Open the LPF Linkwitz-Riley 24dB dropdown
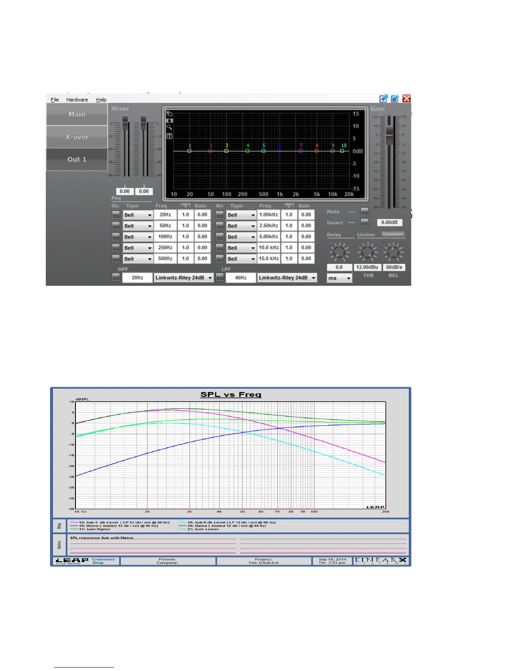Screen dimensions: 519x671 point(287,278)
